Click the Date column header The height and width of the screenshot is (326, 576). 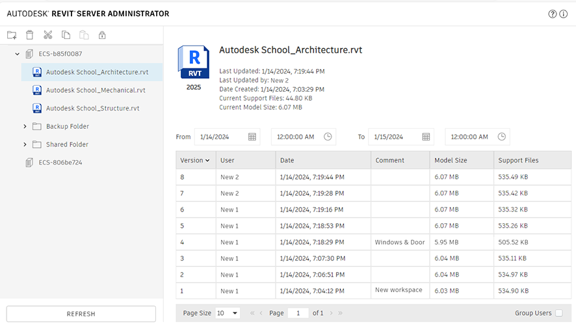pos(323,160)
